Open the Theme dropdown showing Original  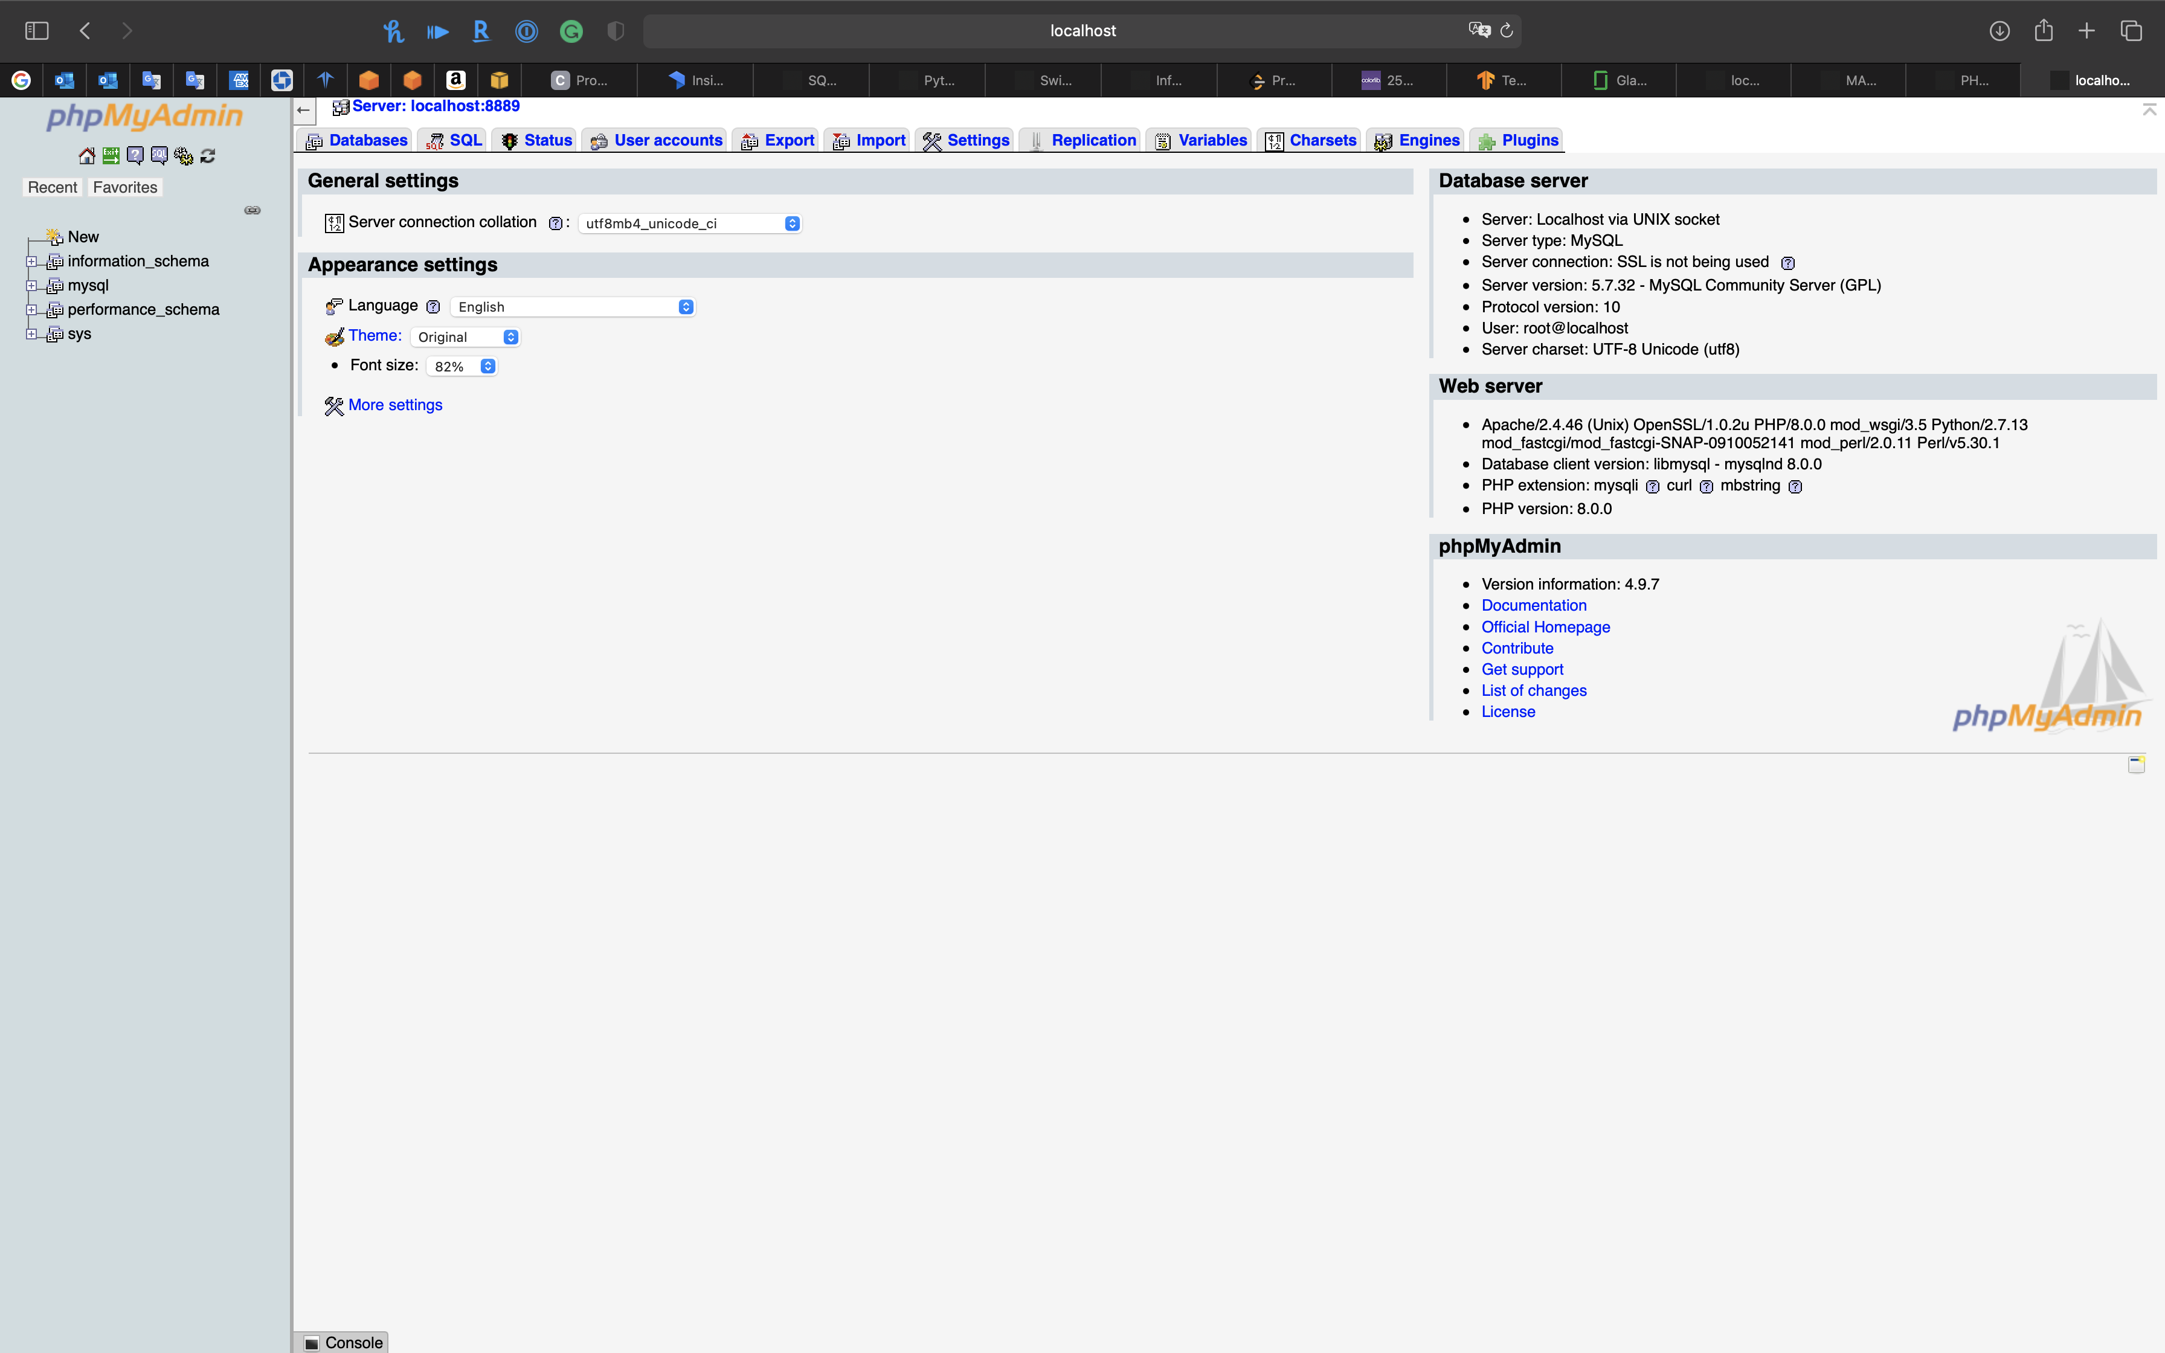[465, 338]
